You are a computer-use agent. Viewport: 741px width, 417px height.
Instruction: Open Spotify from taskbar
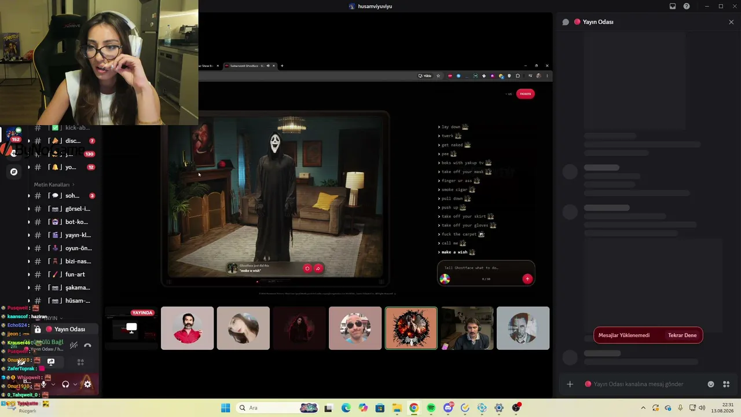coord(431,408)
